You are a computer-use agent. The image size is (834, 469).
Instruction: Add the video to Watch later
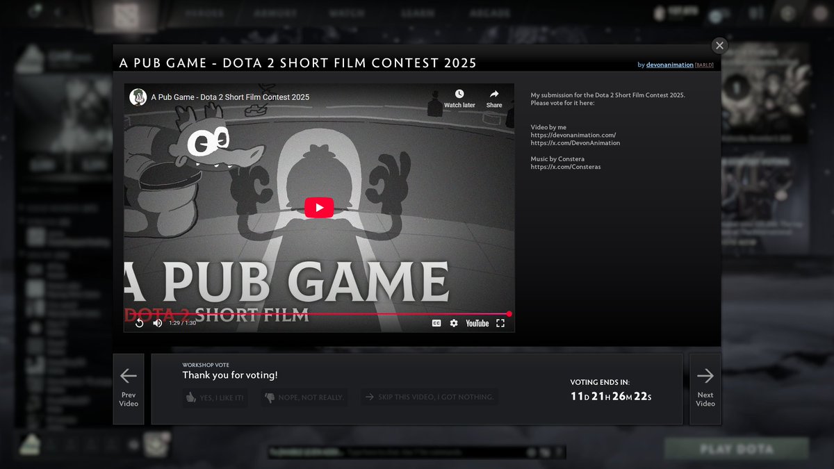[x=459, y=99]
